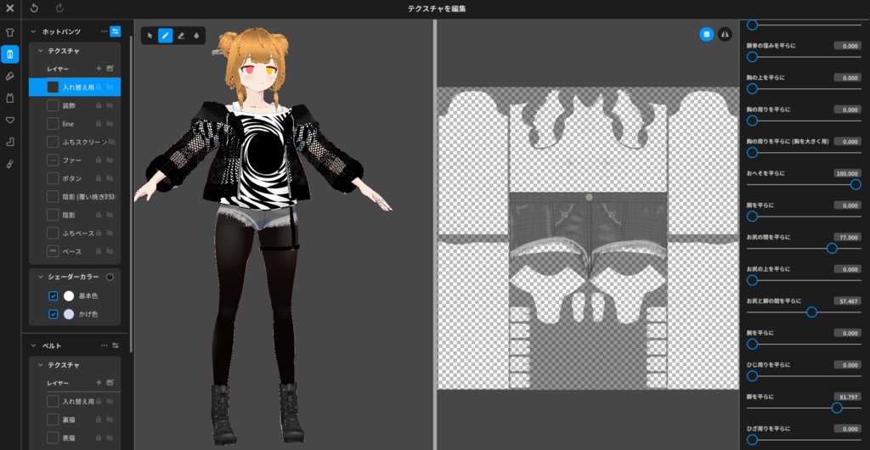Toggle the かげ色 checkbox

tap(54, 314)
